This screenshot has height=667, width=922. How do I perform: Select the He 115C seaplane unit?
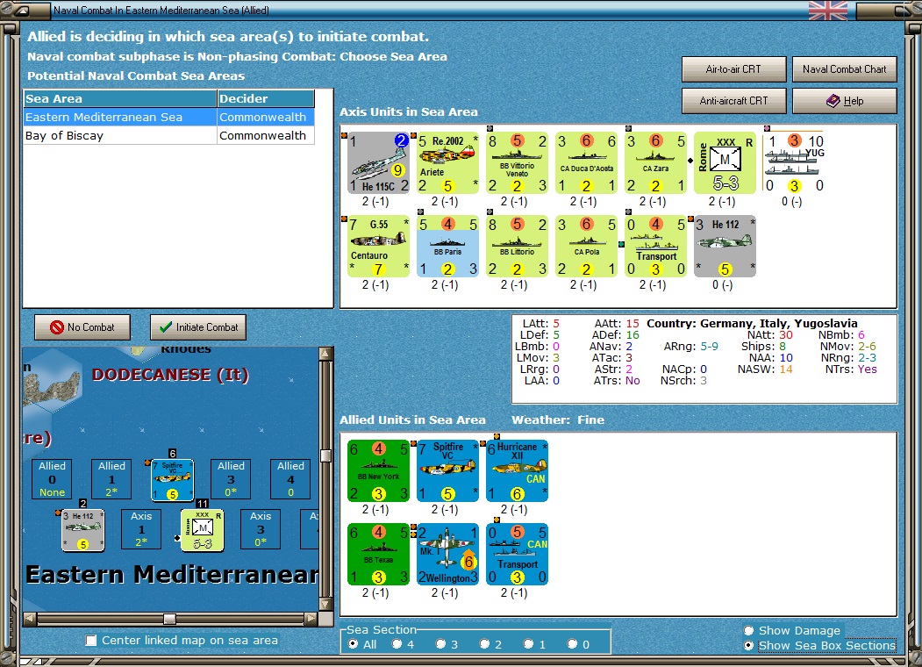tap(378, 162)
